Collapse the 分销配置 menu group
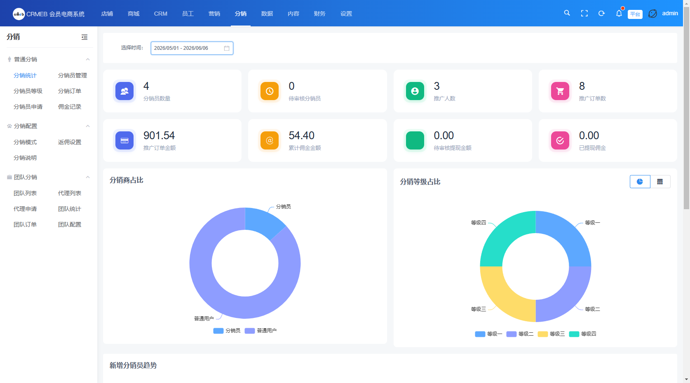Screen dimensions: 690x383 (x=88, y=126)
